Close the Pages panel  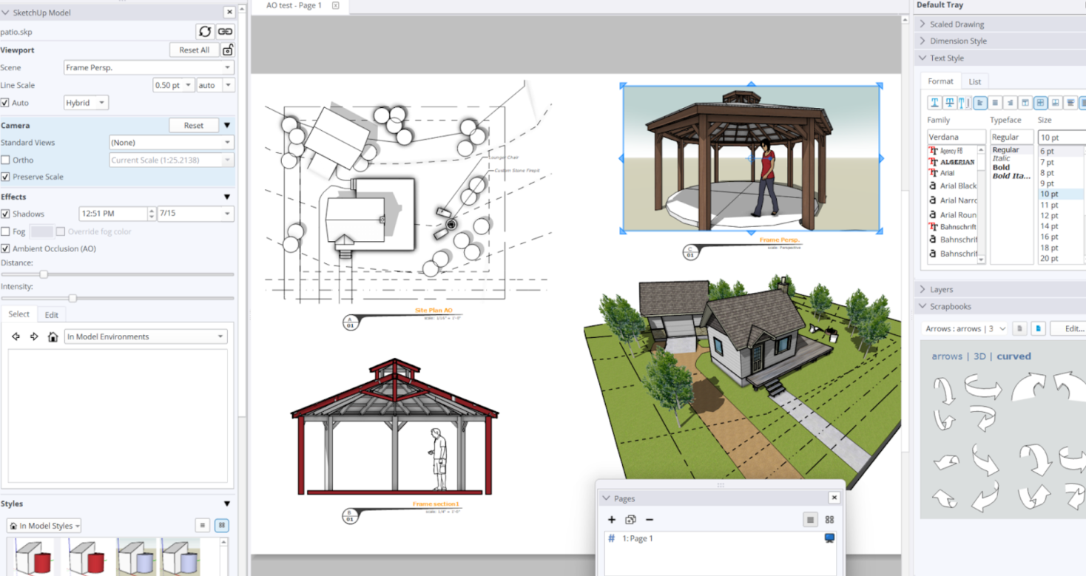click(x=834, y=498)
